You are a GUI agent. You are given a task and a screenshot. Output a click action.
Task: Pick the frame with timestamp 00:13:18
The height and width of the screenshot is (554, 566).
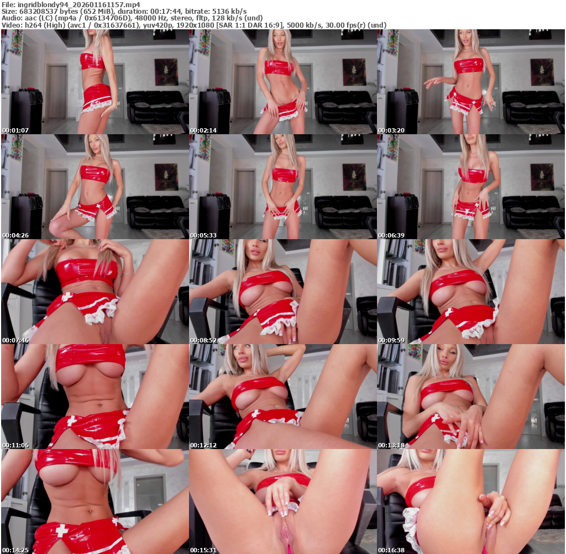coord(470,397)
